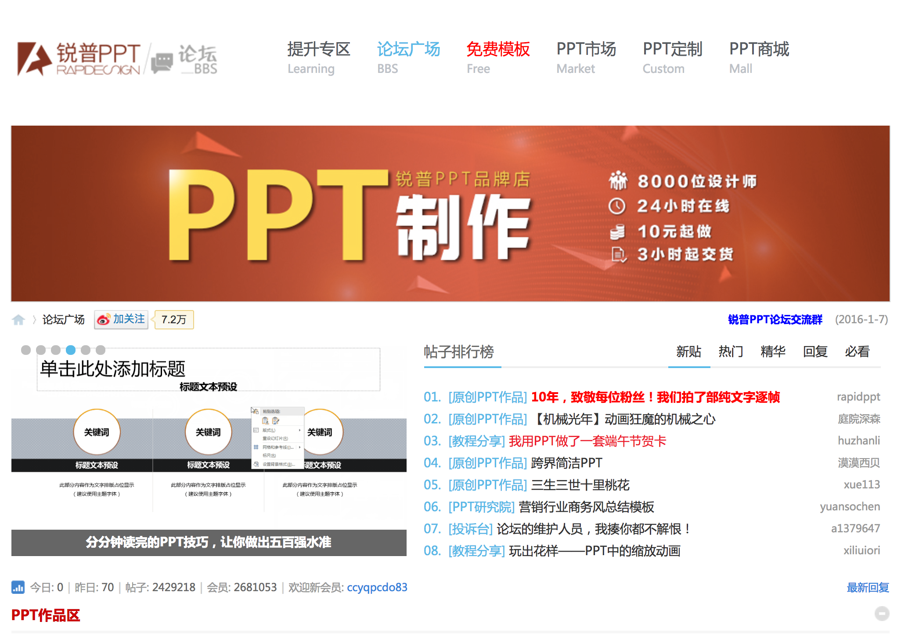Select the last slideshow indicator dot
Viewport: 901px width, 643px height.
coord(101,350)
